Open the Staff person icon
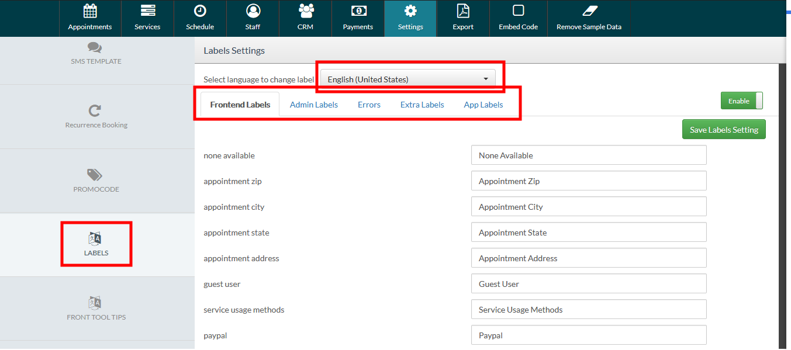 [x=253, y=11]
